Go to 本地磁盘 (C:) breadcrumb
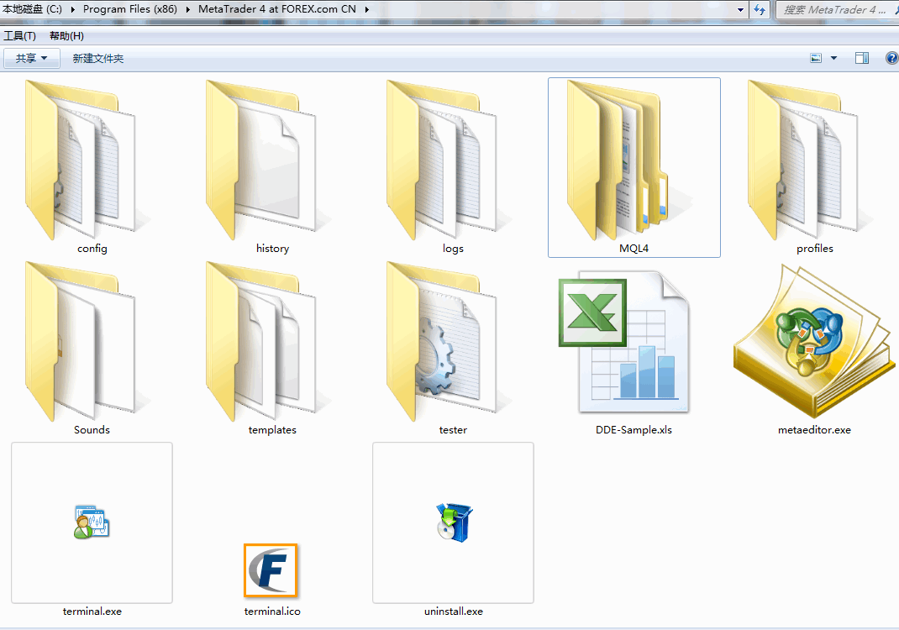This screenshot has width=899, height=630. click(32, 9)
